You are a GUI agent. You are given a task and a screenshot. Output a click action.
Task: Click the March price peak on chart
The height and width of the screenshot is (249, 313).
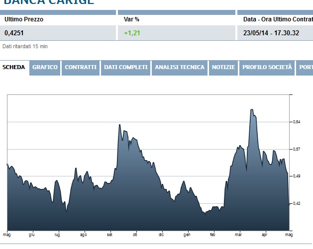(252, 110)
